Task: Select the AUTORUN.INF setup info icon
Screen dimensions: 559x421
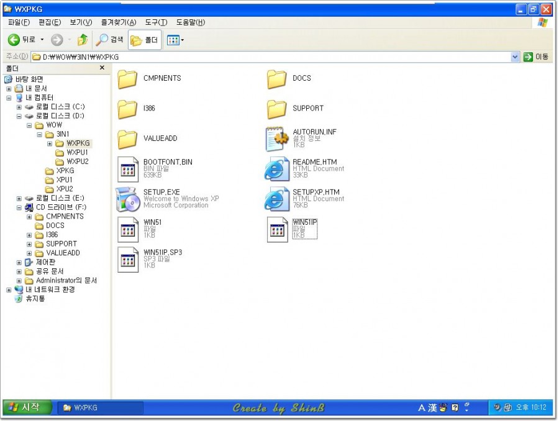Action: 276,138
